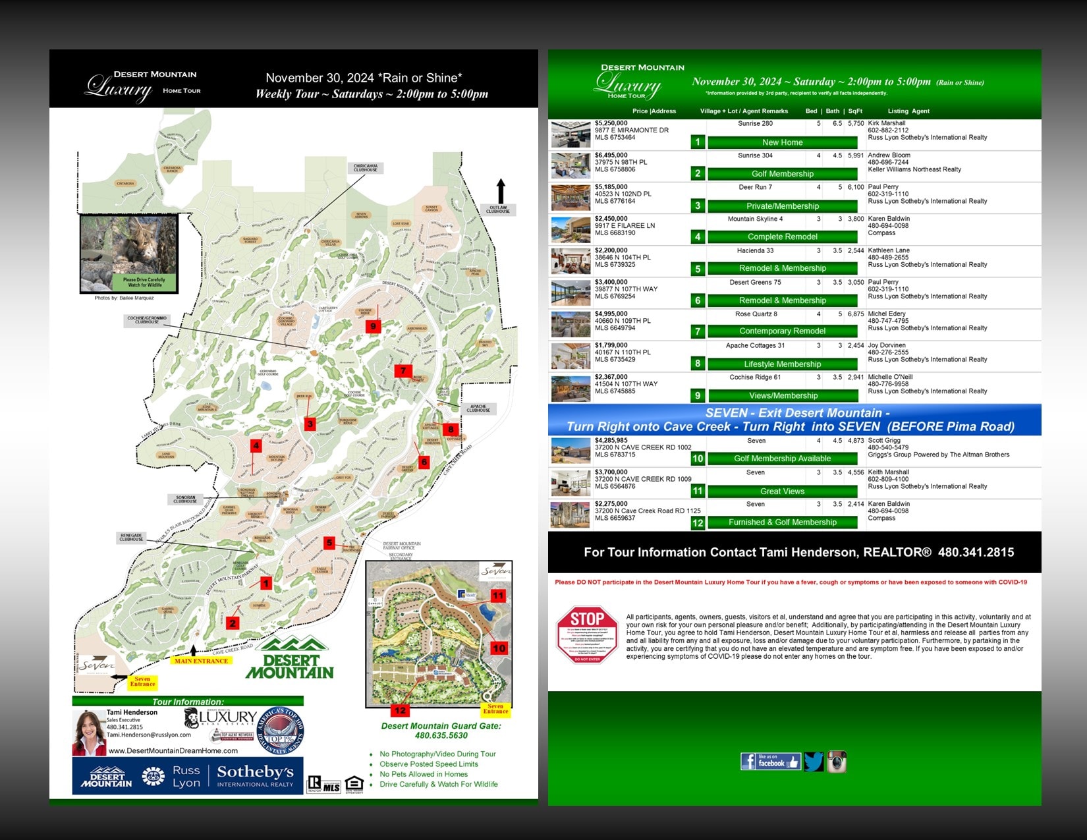The image size is (1087, 840).
Task: Open www.DesertMountainDreamHome.com link
Action: point(173,750)
